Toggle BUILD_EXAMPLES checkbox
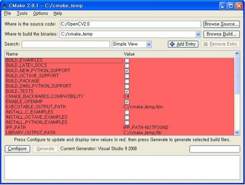Image resolution: width=245 pixels, height=185 pixels. point(127,60)
